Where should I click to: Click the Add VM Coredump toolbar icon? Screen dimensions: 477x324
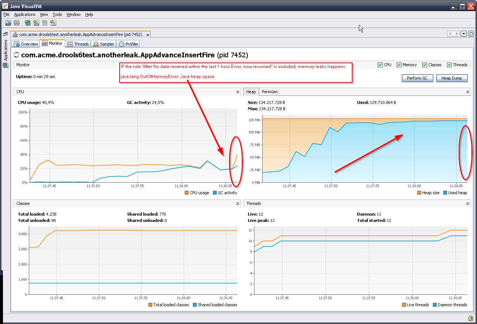pyautogui.click(x=45, y=23)
